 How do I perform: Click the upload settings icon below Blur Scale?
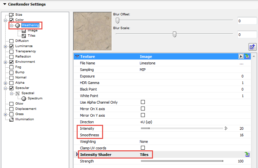[x=252, y=47]
